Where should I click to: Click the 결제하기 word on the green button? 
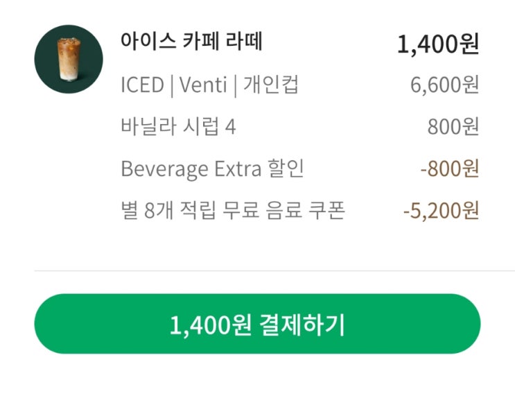(302, 325)
